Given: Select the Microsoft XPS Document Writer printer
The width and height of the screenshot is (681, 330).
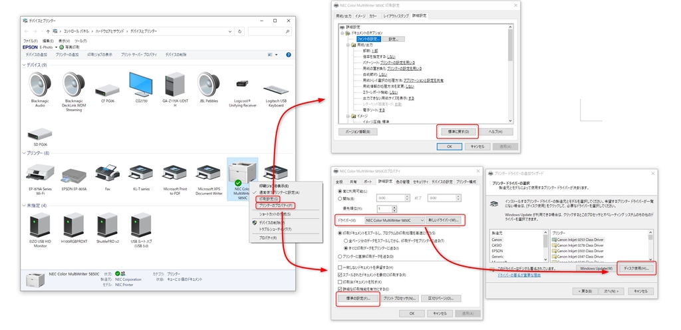Looking at the screenshot, I should click(x=209, y=173).
